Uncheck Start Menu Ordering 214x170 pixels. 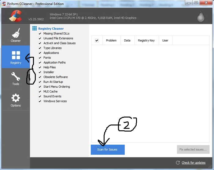point(40,87)
